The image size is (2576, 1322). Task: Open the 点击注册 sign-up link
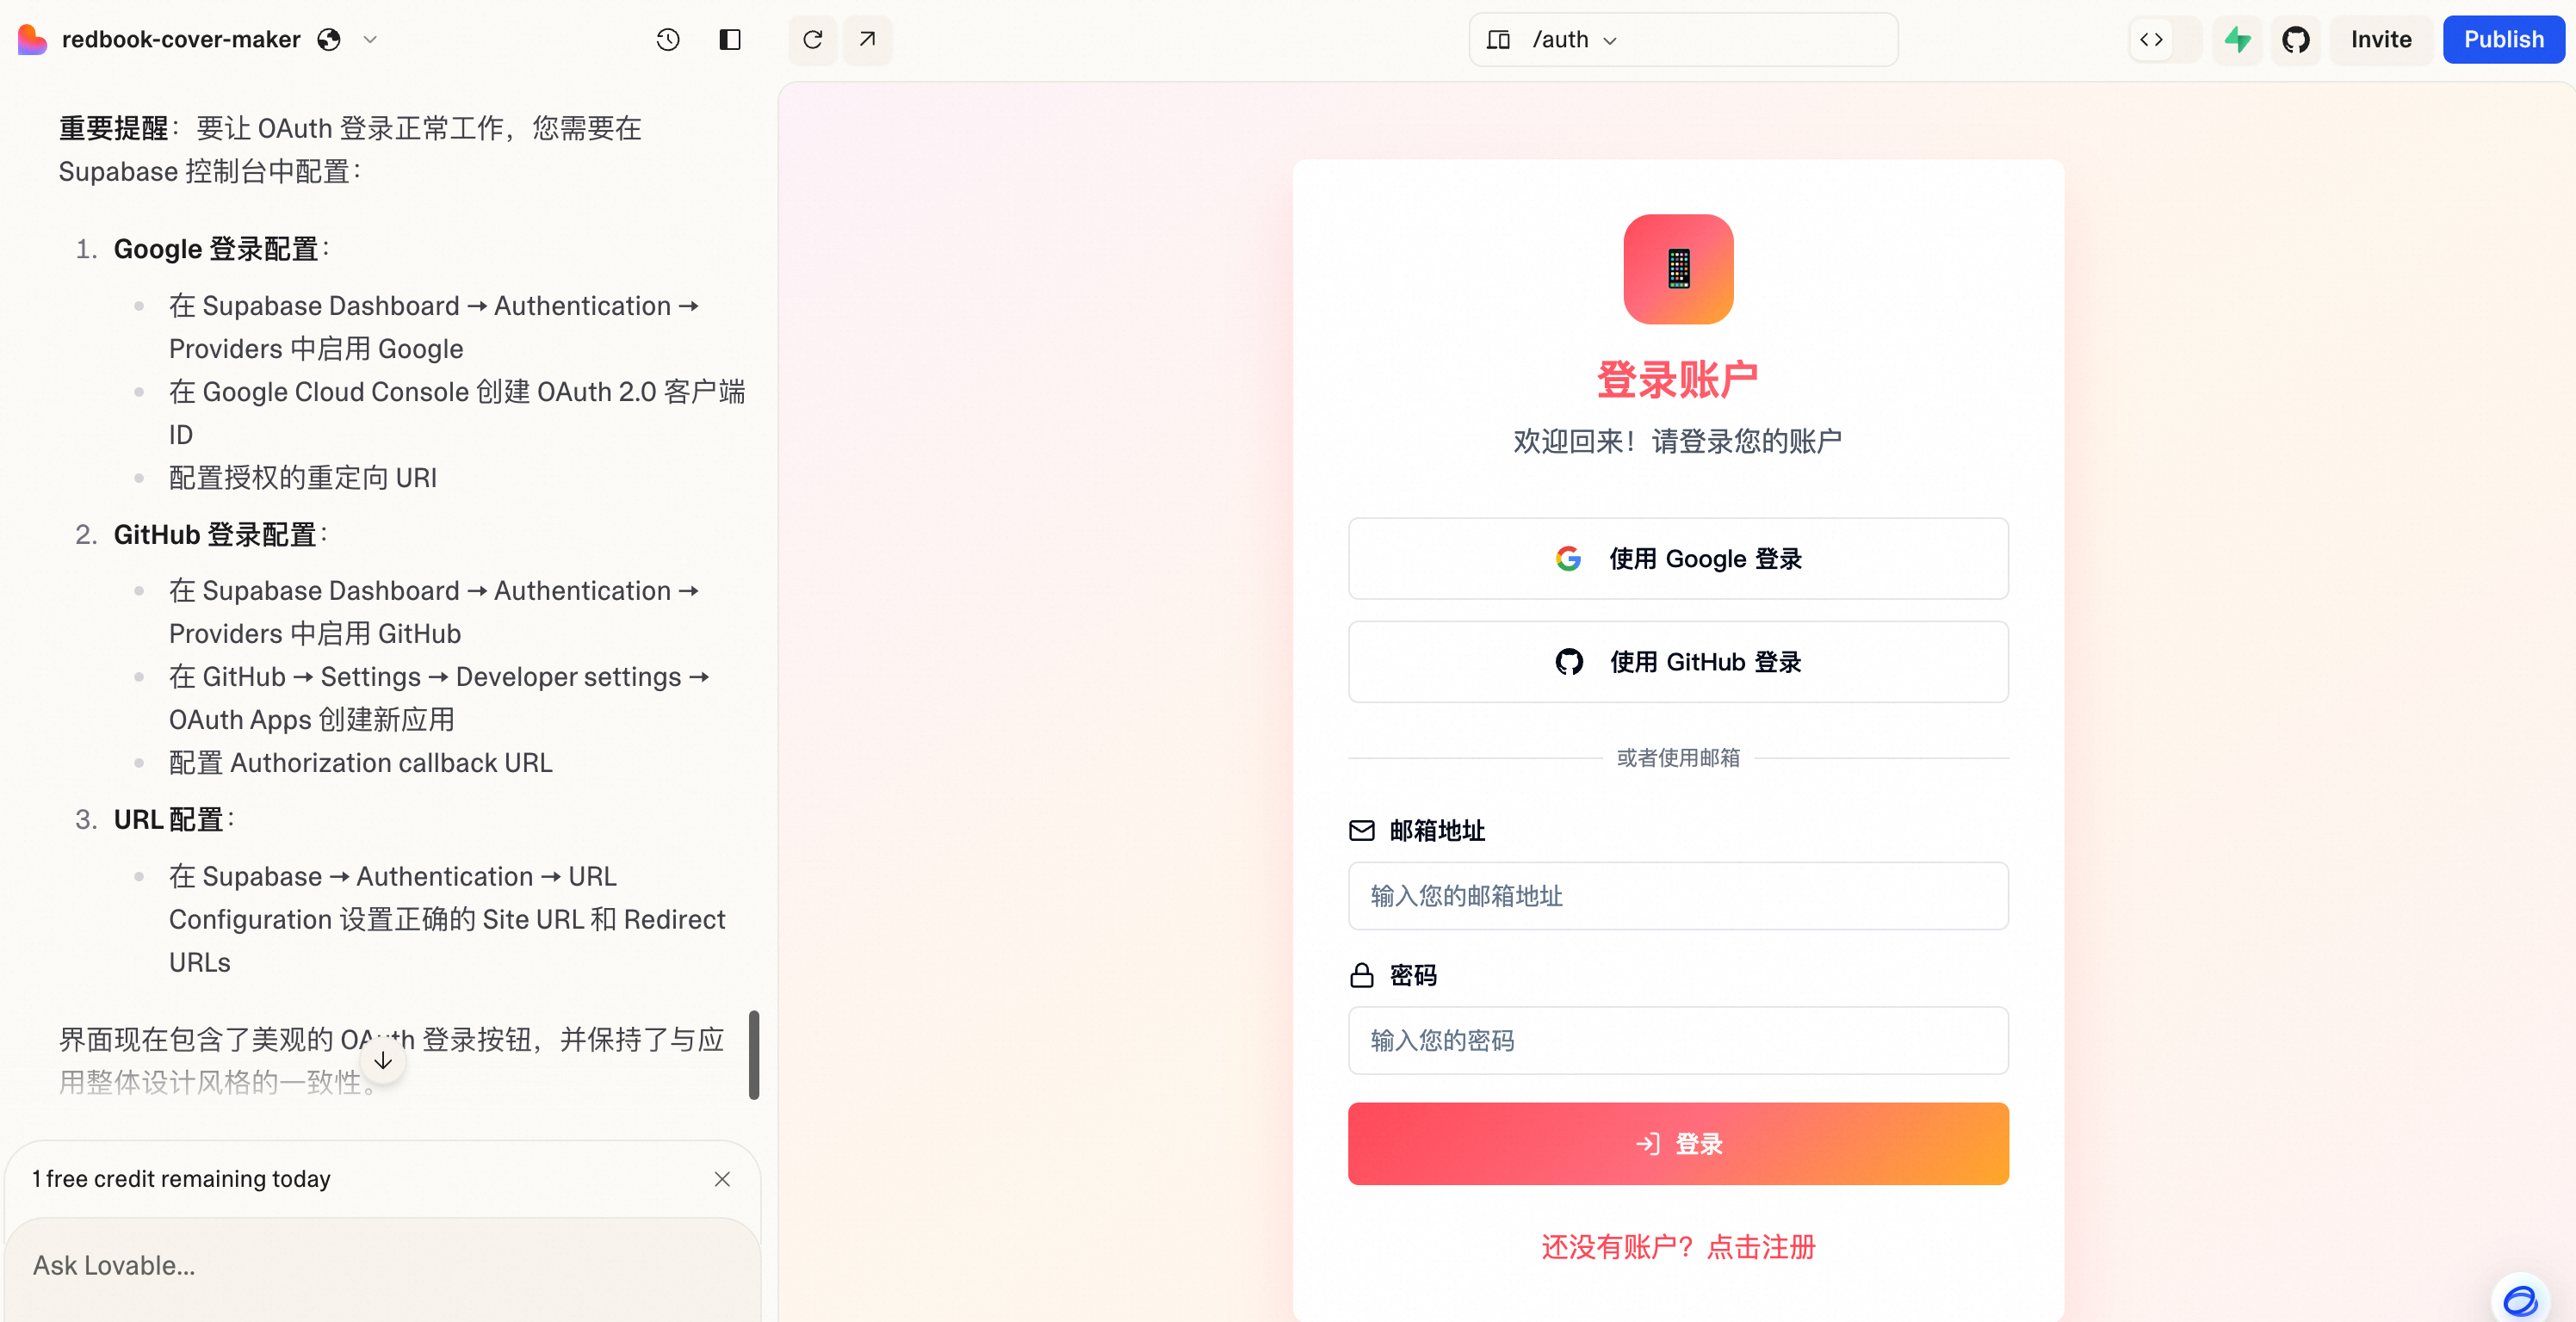1761,1247
